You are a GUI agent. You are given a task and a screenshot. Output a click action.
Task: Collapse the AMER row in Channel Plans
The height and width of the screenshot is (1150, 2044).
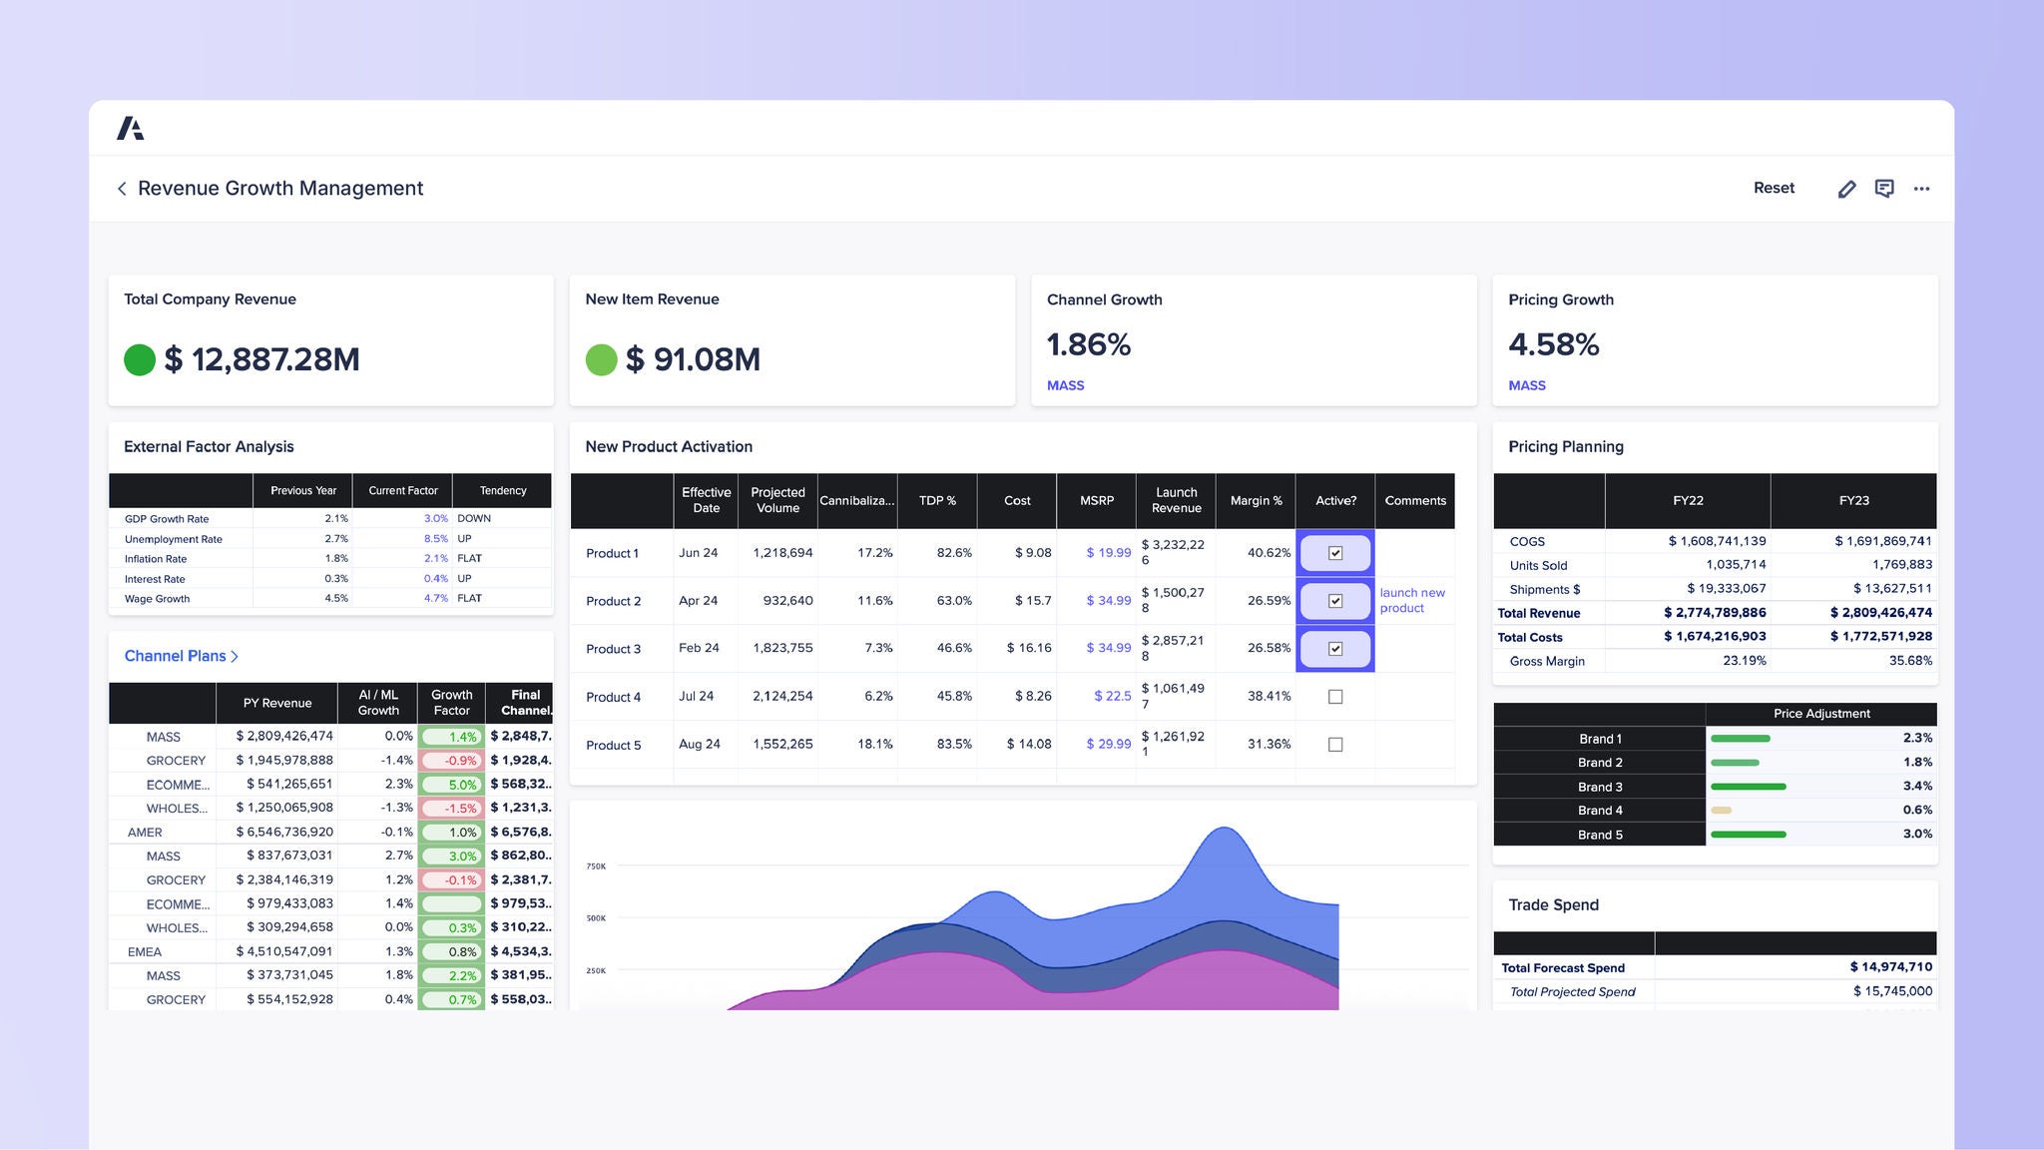(x=146, y=832)
